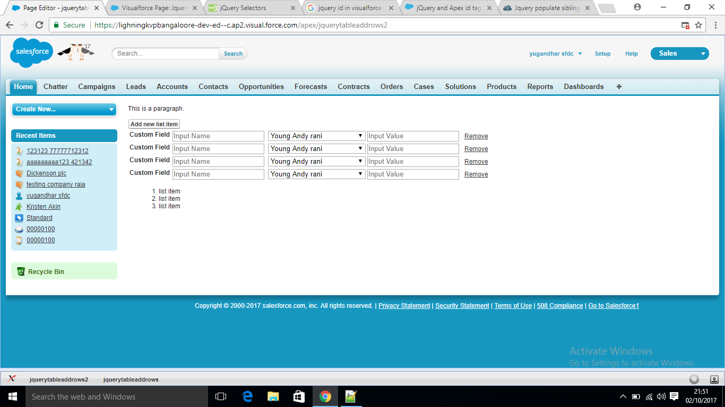
Task: Open the Young Andy rani dropdown in the second row
Action: click(317, 149)
